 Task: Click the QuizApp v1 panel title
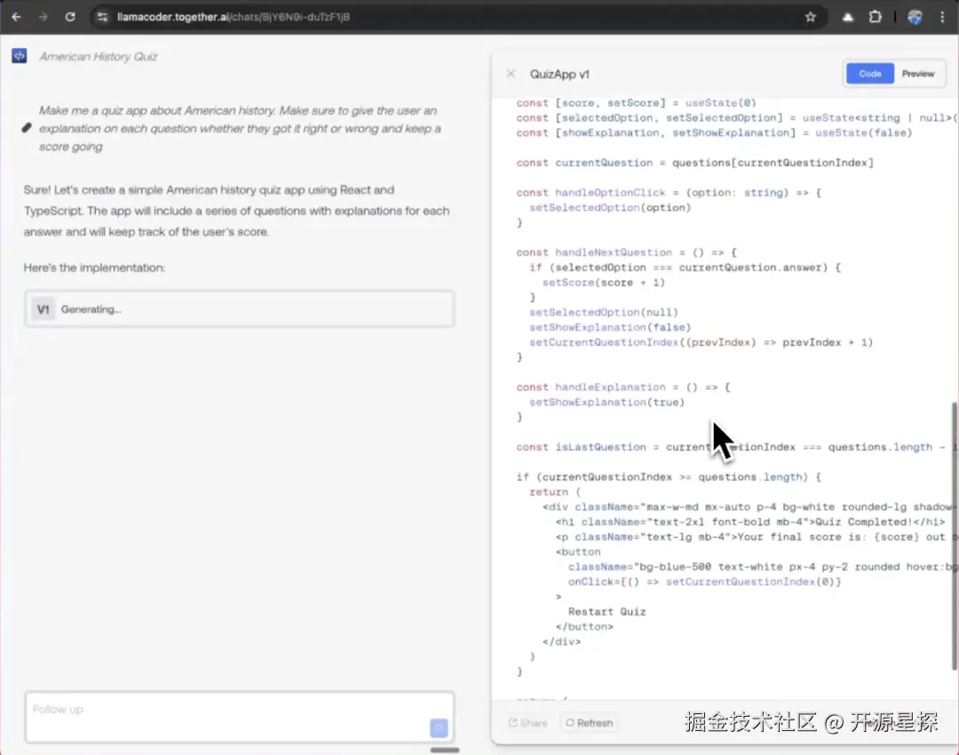pyautogui.click(x=559, y=74)
